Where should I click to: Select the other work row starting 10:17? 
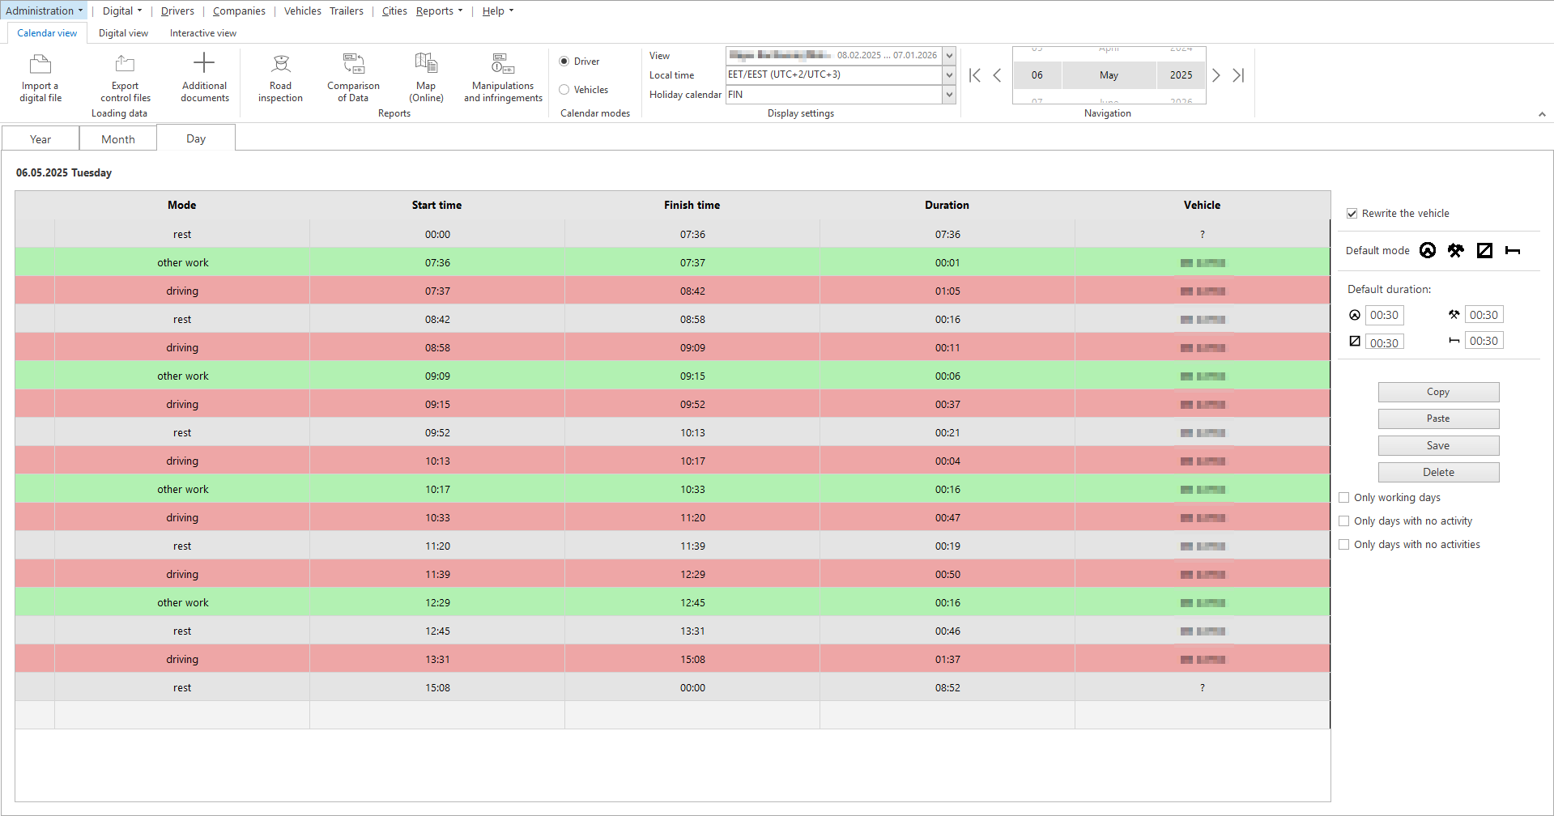click(672, 489)
